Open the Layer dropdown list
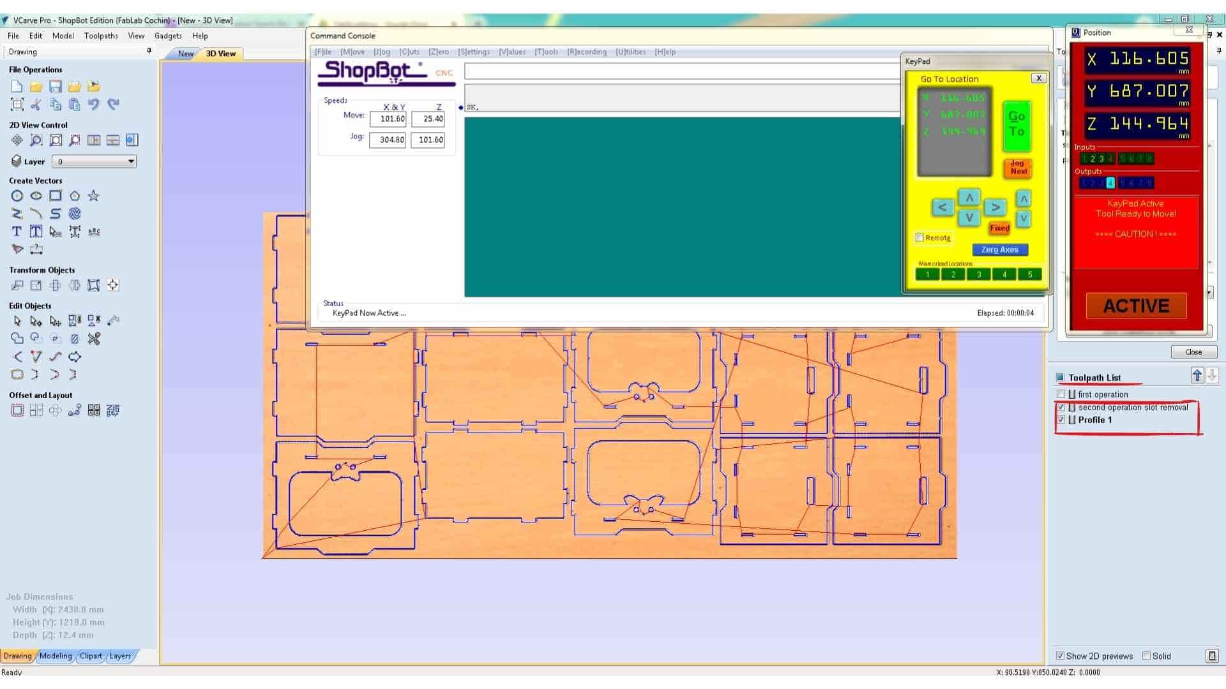The width and height of the screenshot is (1226, 689). [131, 161]
